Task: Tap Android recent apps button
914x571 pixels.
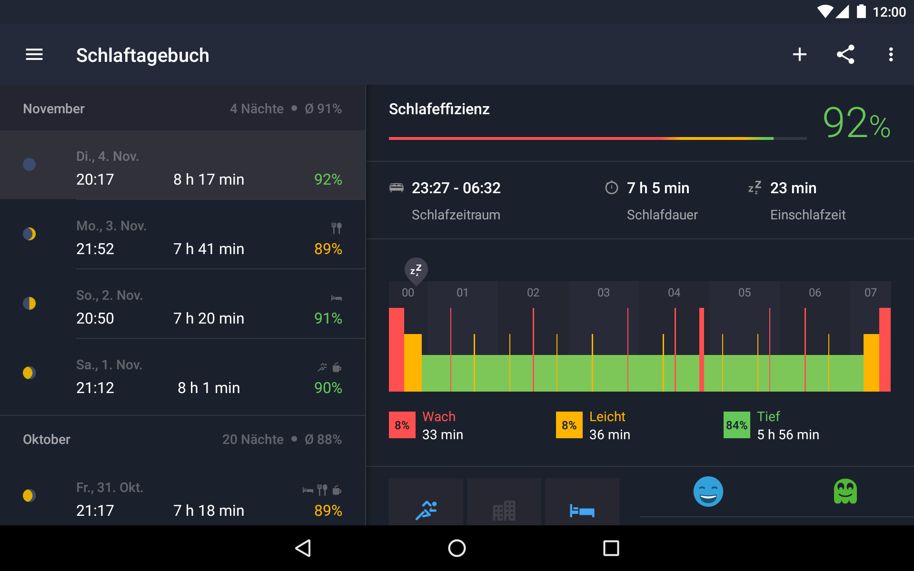Action: [611, 548]
